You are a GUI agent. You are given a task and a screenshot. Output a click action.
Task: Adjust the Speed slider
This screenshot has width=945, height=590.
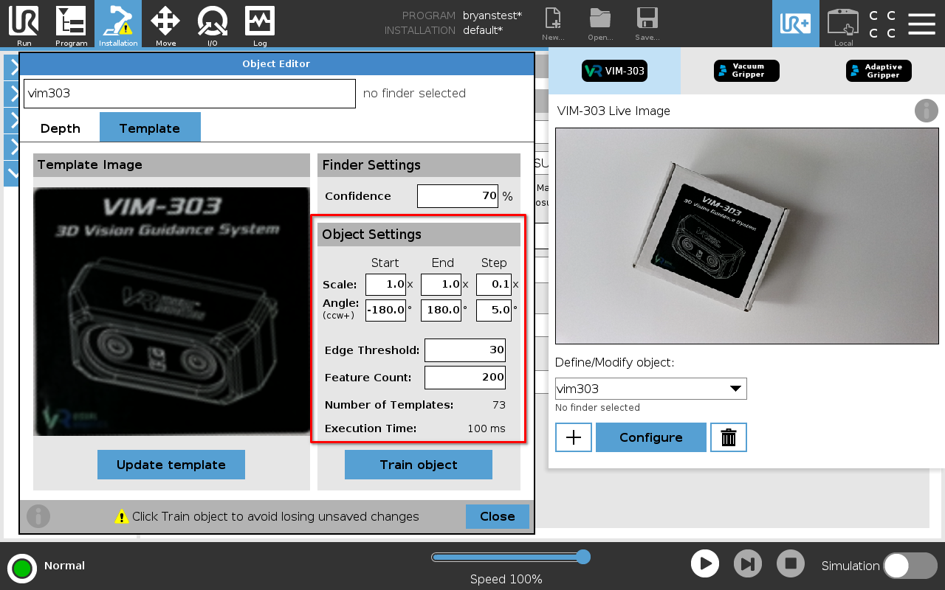(511, 557)
